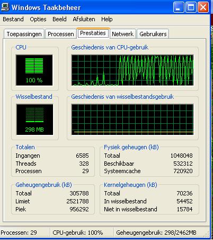Maximize the Windows Taakbeheer window
213x240 pixels.
[x=191, y=7]
